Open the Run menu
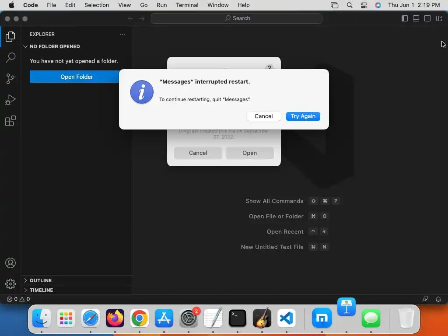The height and width of the screenshot is (336, 448). click(x=161, y=5)
